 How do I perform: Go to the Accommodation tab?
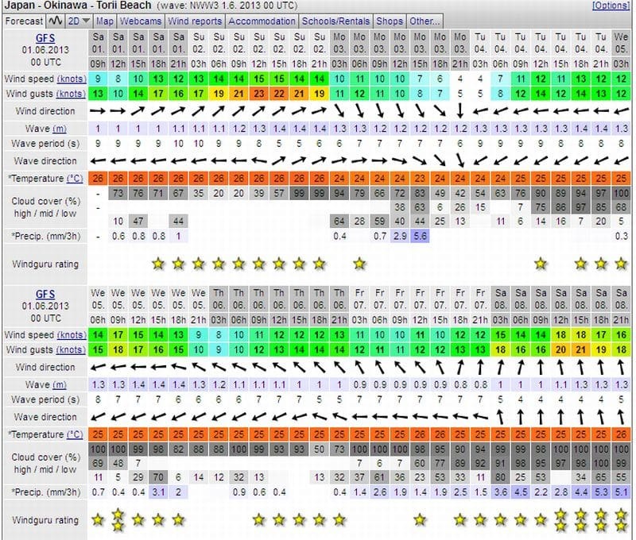click(x=262, y=21)
